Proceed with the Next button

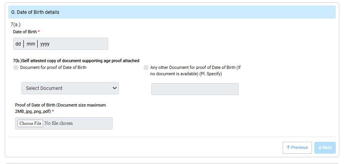(325, 148)
